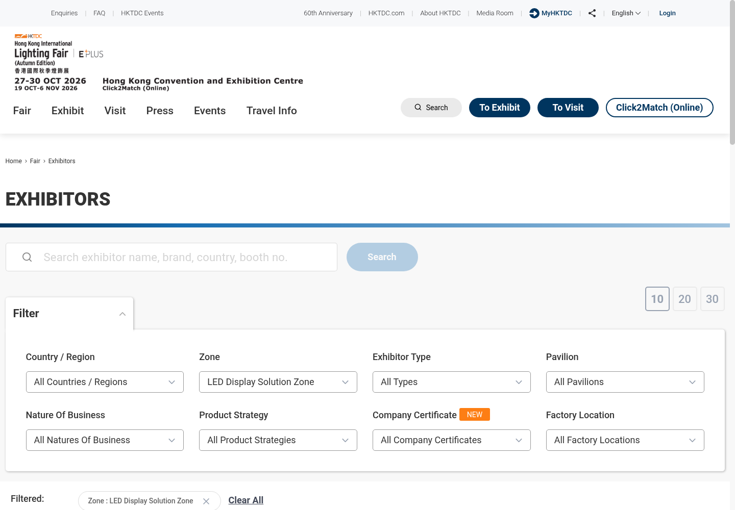Collapse the Filter panel chevron

[x=122, y=314]
